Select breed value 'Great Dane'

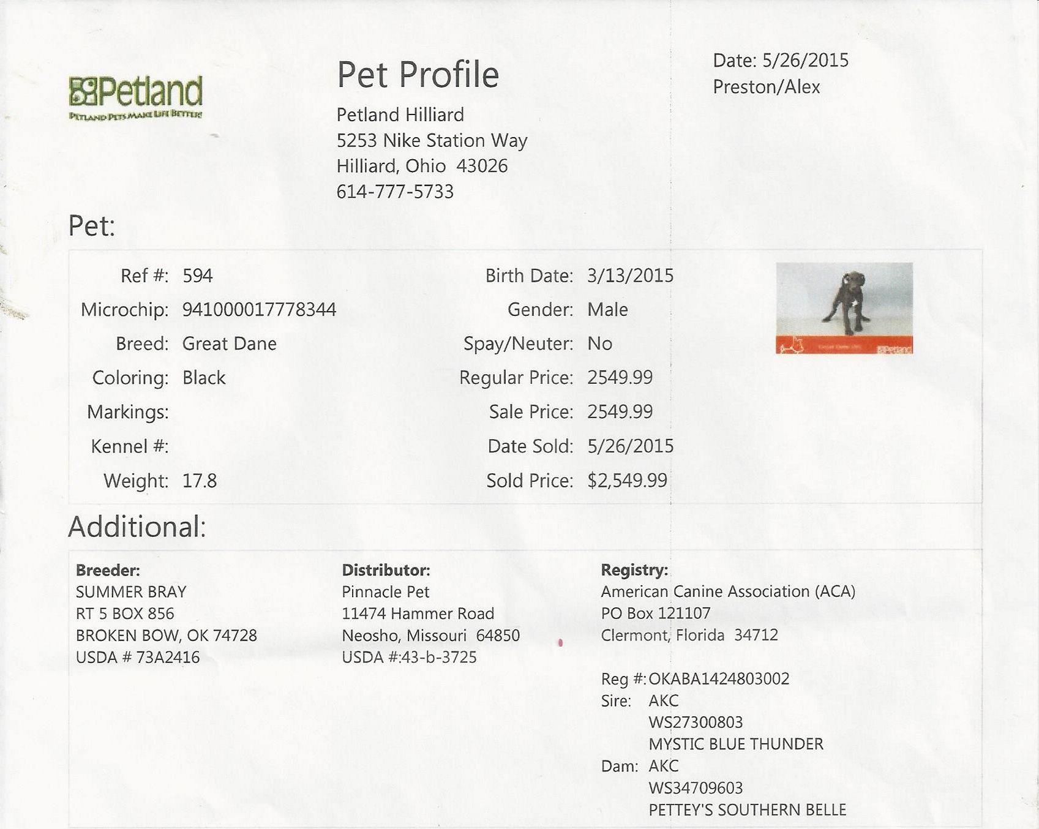230,343
